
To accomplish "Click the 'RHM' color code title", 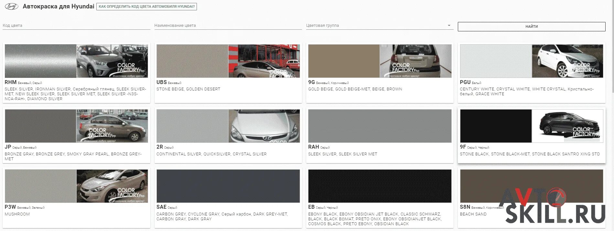I will click(11, 82).
